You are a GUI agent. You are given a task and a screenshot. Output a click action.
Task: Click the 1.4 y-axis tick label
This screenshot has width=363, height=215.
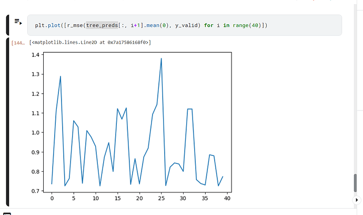[x=34, y=55]
